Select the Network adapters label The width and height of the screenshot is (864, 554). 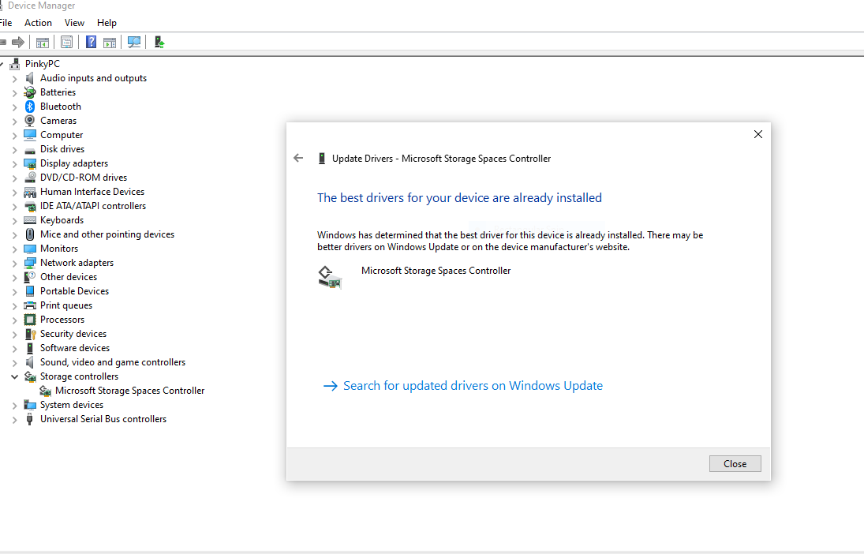click(x=77, y=263)
